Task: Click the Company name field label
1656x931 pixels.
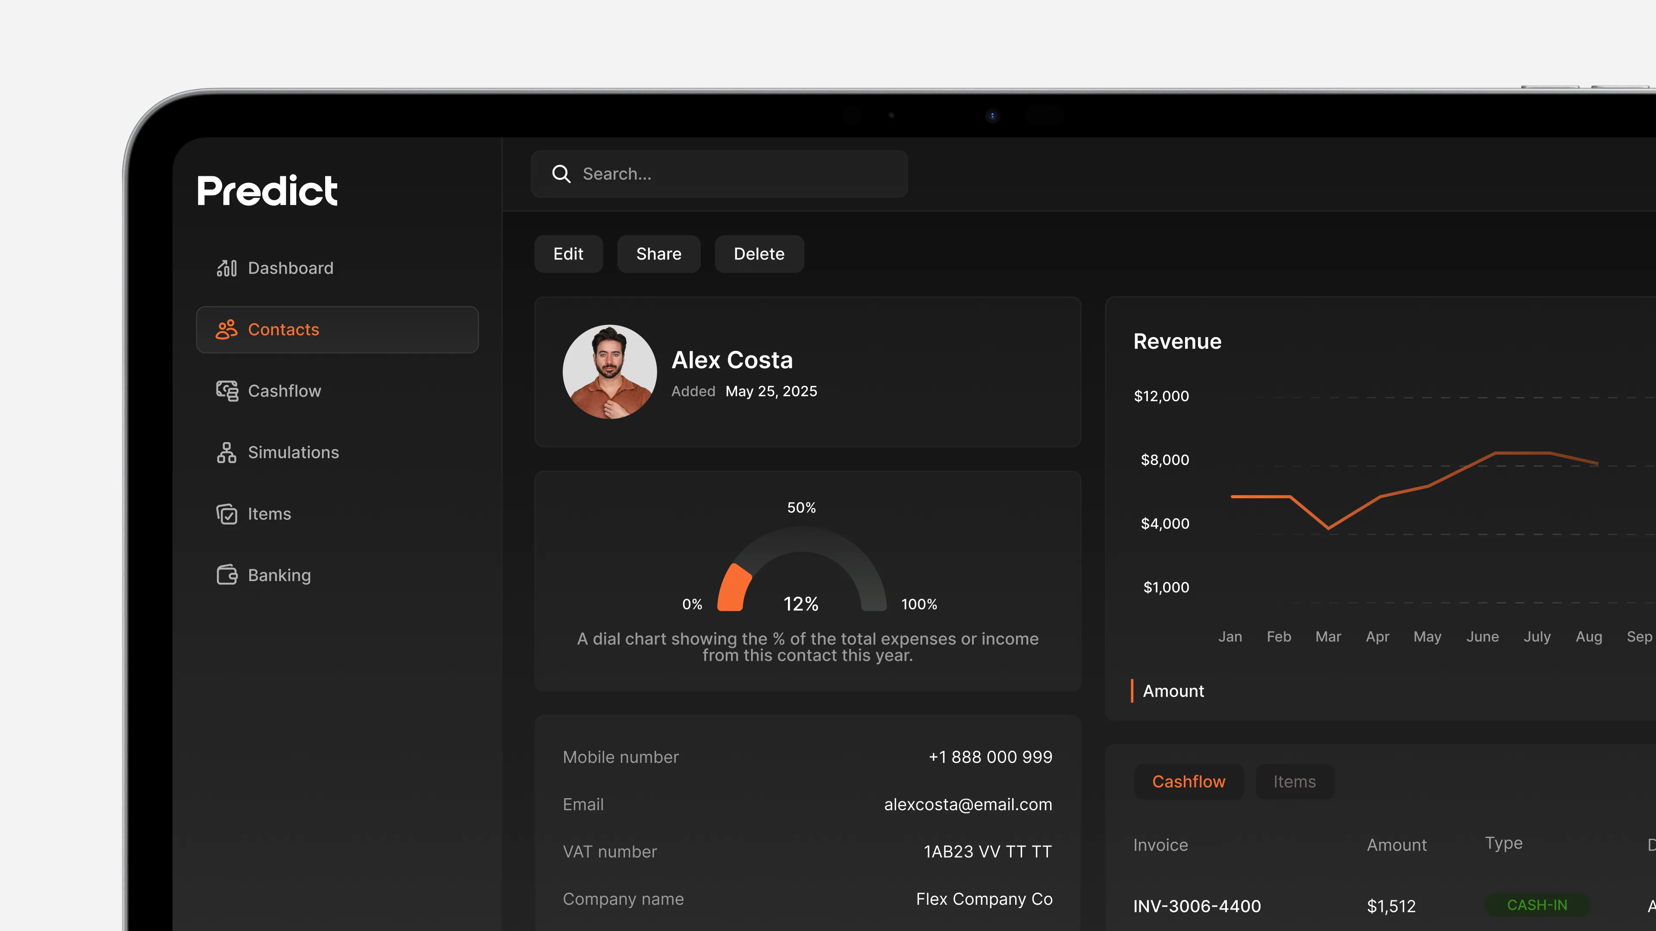Action: click(x=623, y=899)
